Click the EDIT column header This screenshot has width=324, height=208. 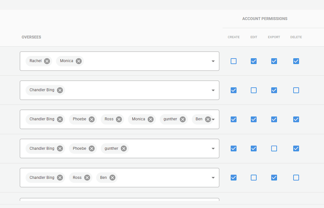click(x=254, y=37)
